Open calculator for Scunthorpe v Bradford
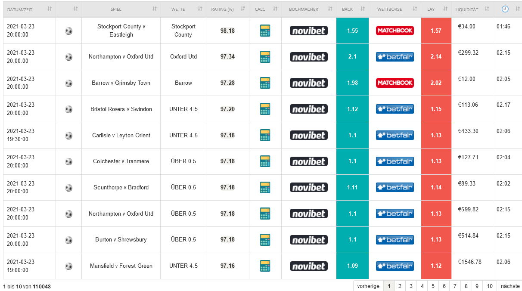This screenshot has width=522, height=291. click(x=265, y=187)
